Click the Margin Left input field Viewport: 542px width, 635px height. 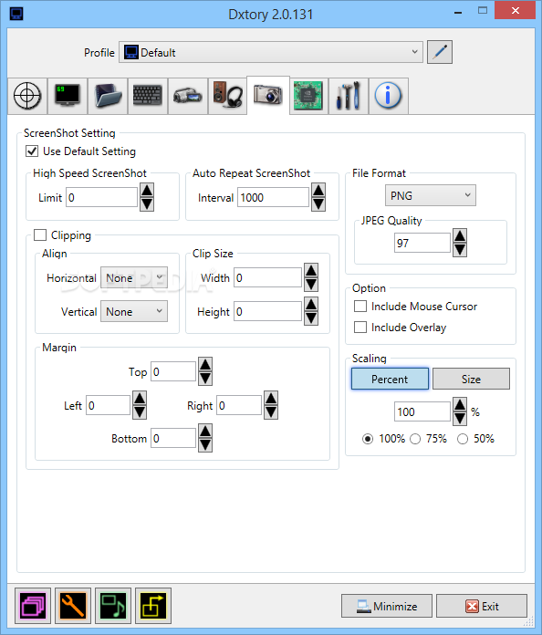coord(109,405)
